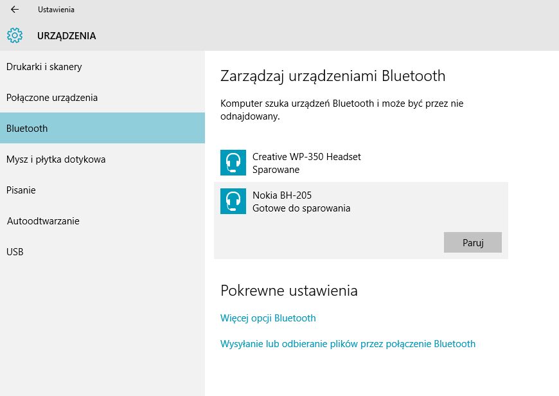Open Połączone urządzenia section

click(x=102, y=98)
